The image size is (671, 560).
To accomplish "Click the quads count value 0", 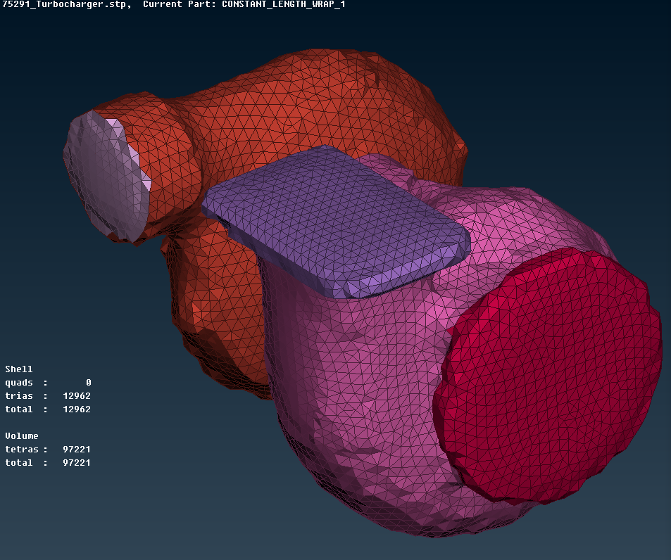I will click(88, 382).
